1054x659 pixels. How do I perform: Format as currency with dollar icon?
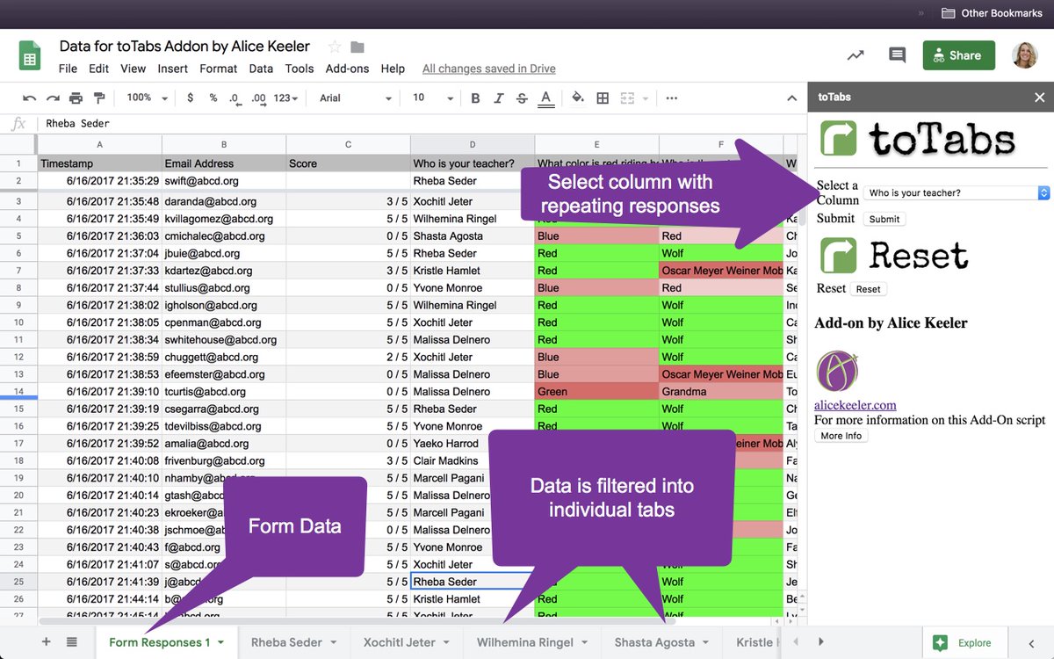(x=191, y=98)
